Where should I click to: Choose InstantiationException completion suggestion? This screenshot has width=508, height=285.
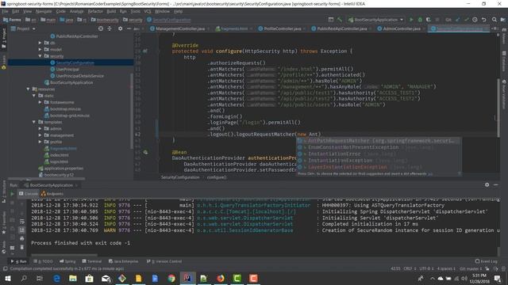click(379, 161)
